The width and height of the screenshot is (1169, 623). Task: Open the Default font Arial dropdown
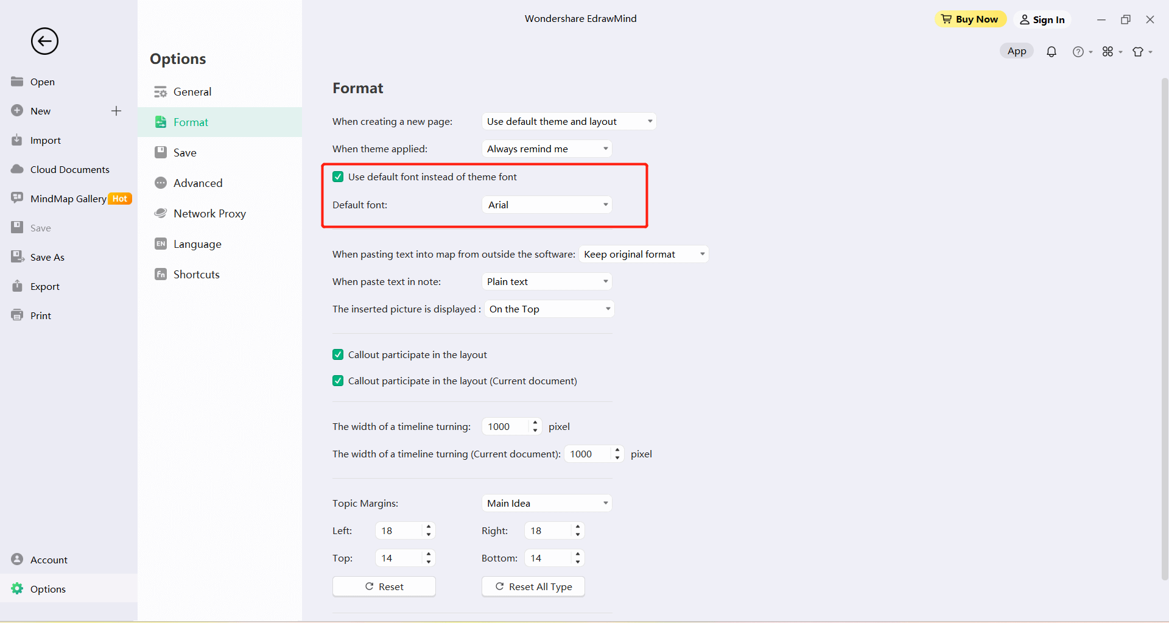[x=547, y=205]
